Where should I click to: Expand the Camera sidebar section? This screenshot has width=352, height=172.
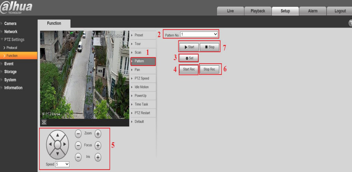(10, 24)
